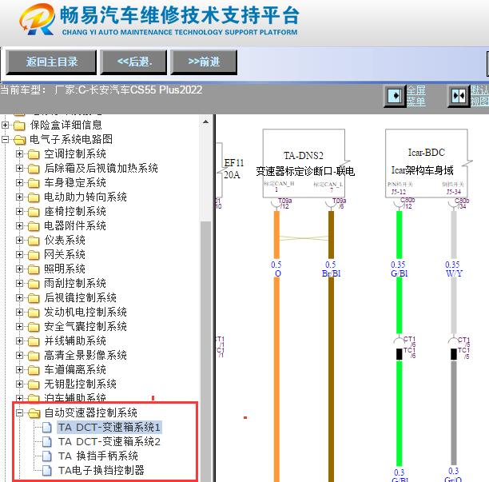Collapse the 电气子系统电路图 folder

click(x=5, y=139)
